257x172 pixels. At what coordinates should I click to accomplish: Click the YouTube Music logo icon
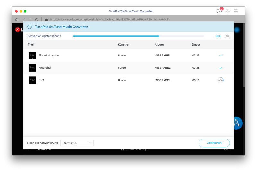18,30
